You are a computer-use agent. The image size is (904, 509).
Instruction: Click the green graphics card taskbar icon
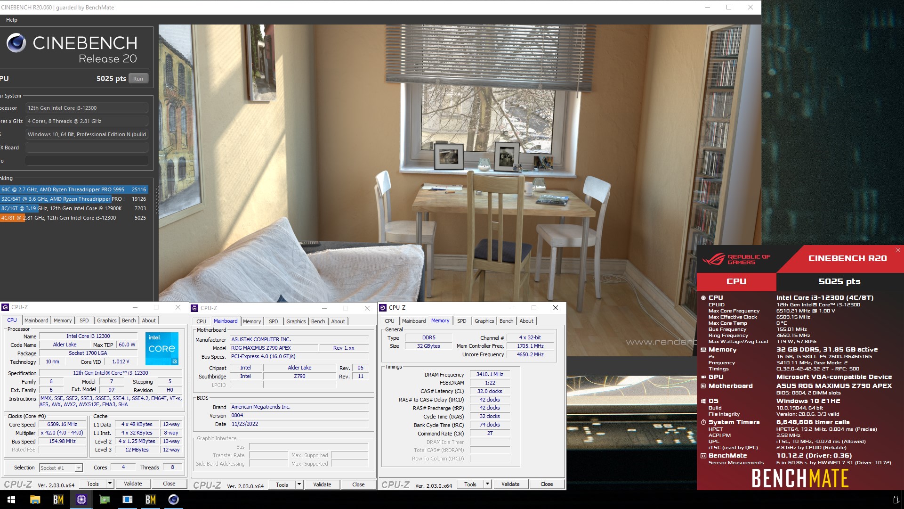point(105,500)
